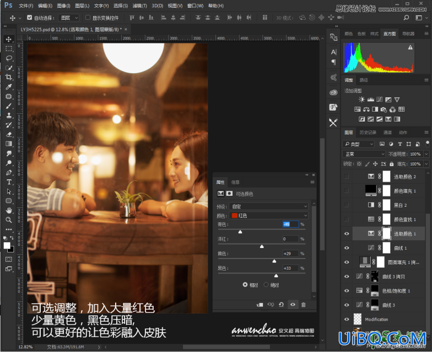Click the Photo Filter adjustment icon
Screen dimensions: 432x352
384,109
